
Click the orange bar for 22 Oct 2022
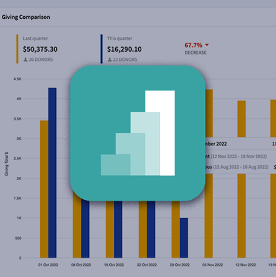[x=142, y=229]
